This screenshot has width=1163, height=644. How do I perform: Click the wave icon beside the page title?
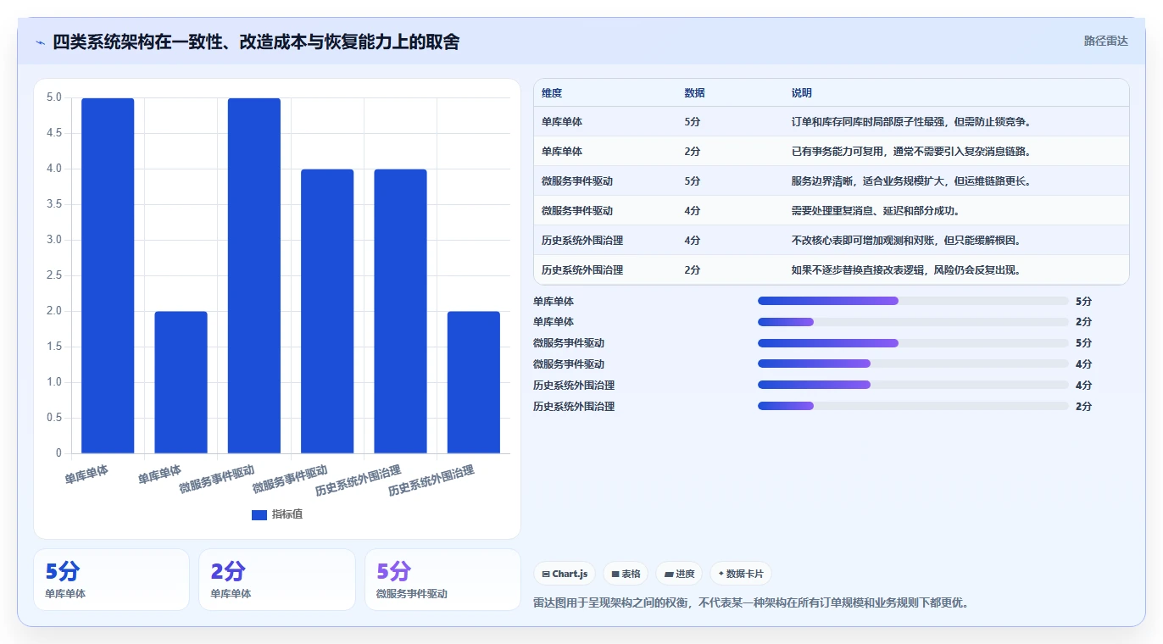coord(40,42)
